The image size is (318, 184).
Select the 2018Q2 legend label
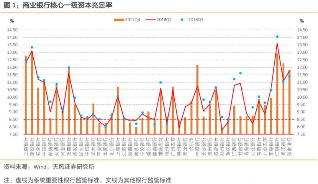(164, 20)
